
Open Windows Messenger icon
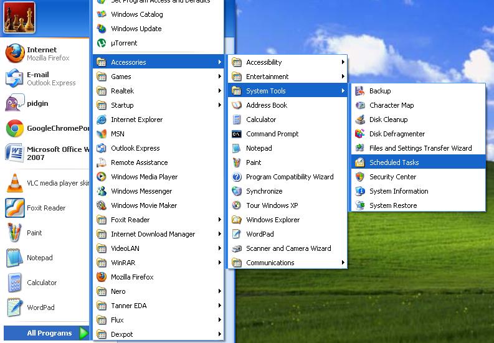pos(102,191)
